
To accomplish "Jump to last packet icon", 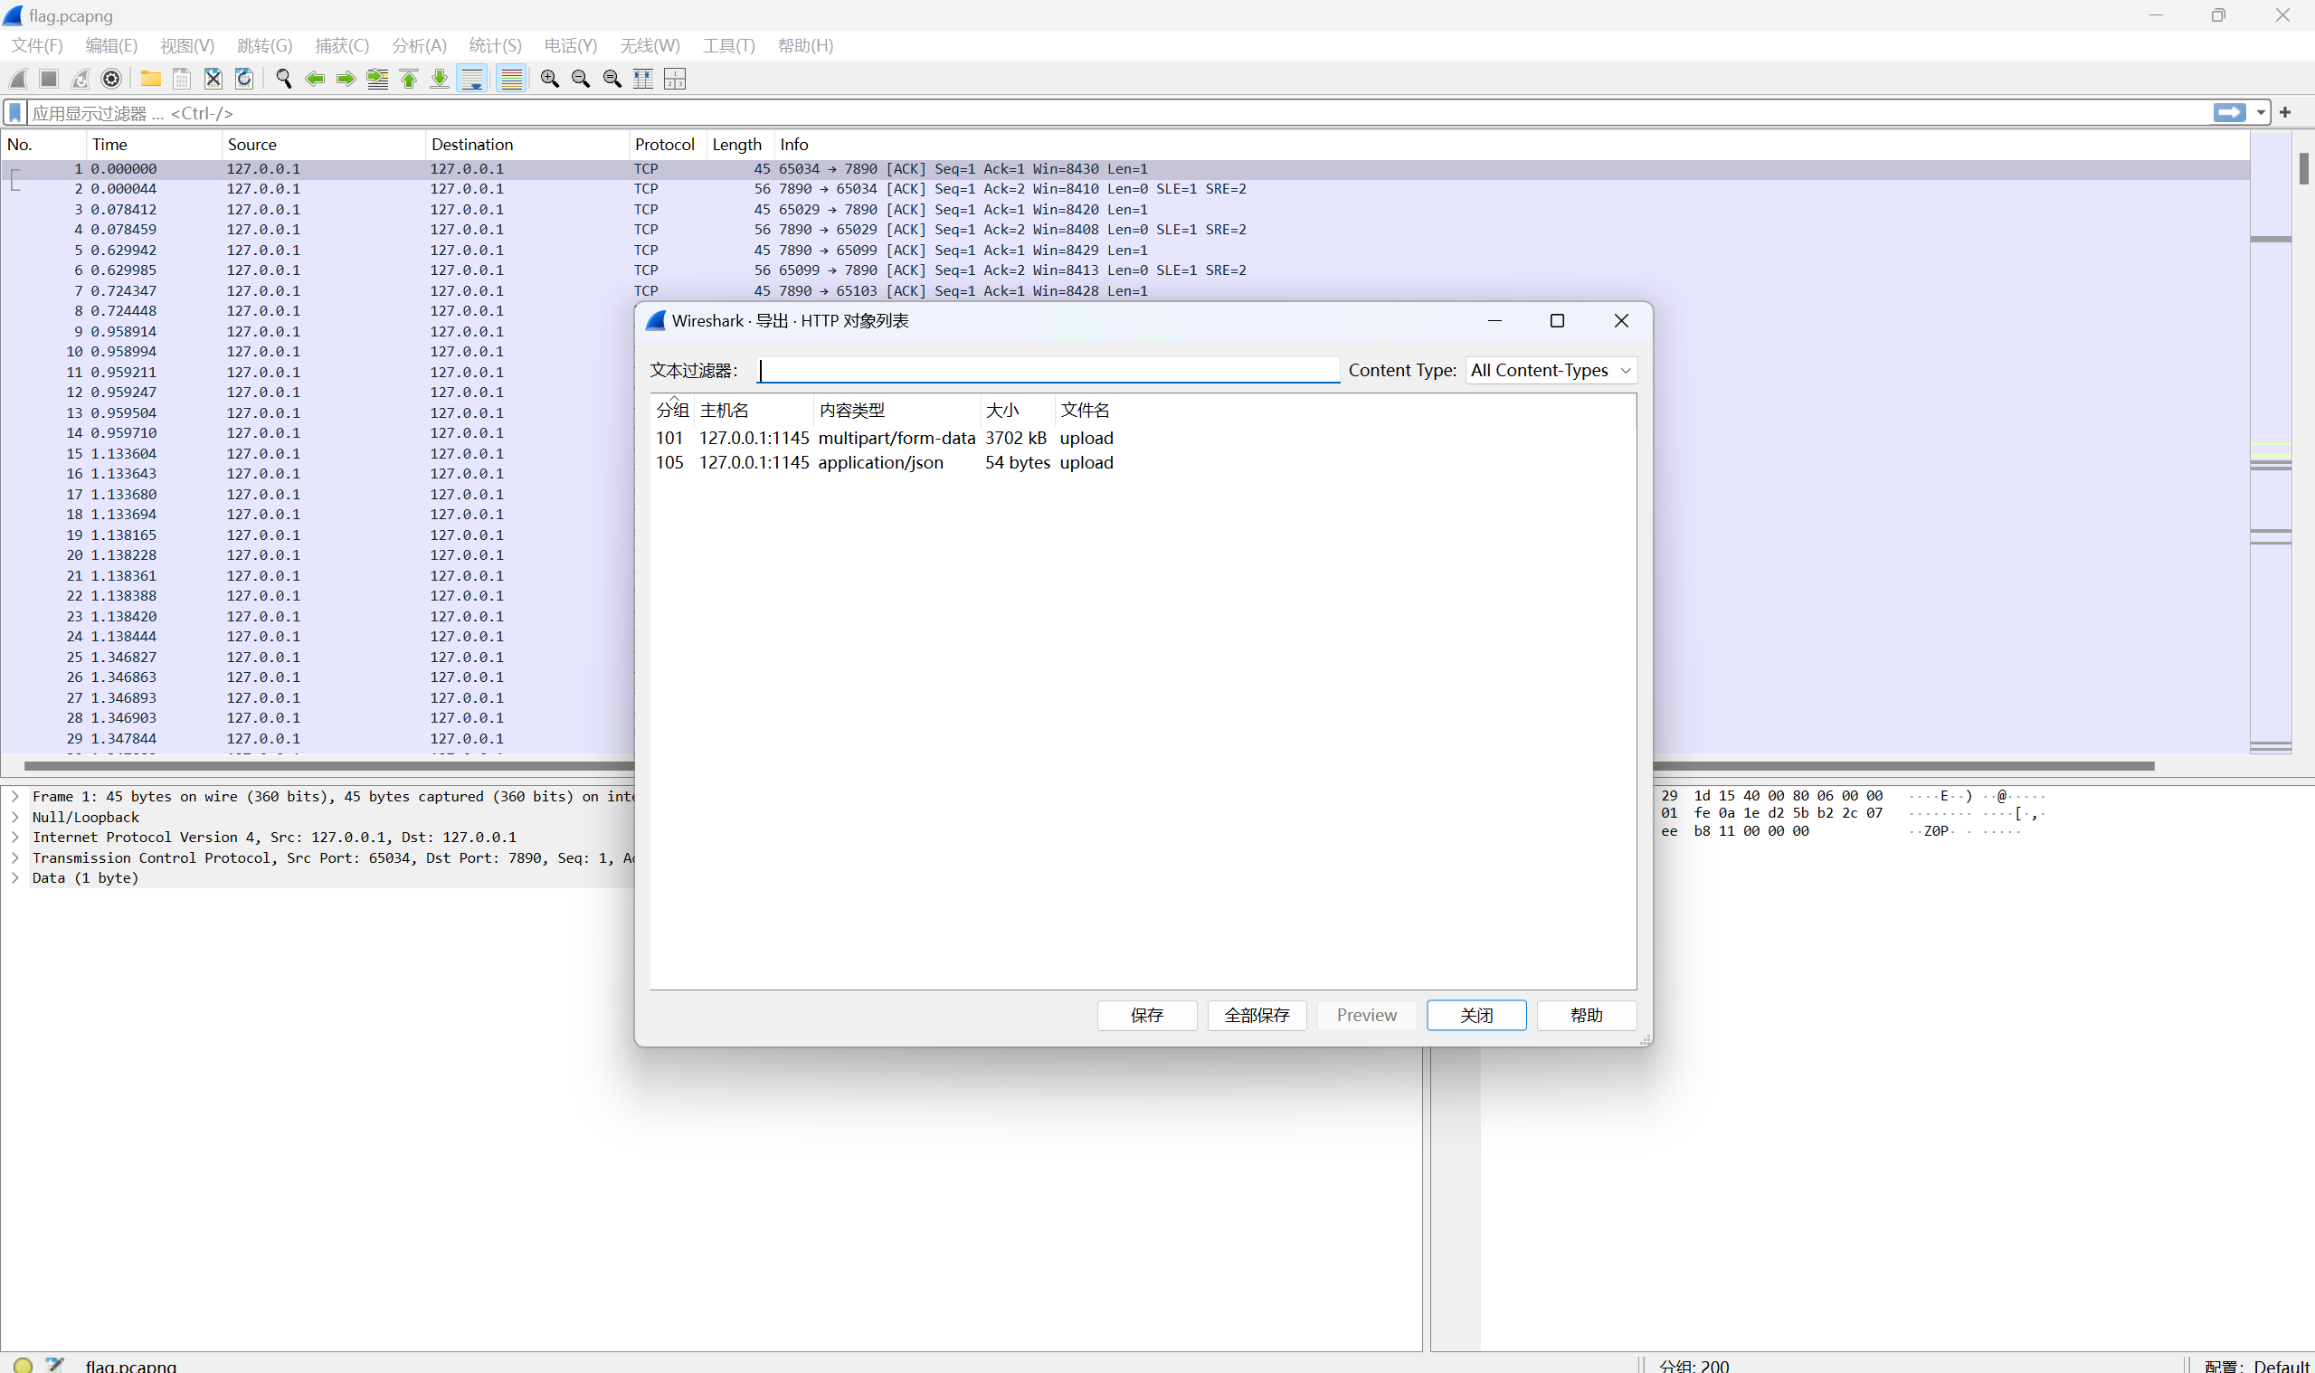I will tap(441, 79).
